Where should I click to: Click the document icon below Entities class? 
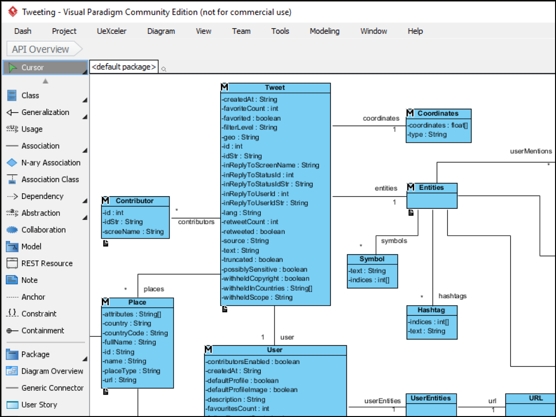(411, 213)
